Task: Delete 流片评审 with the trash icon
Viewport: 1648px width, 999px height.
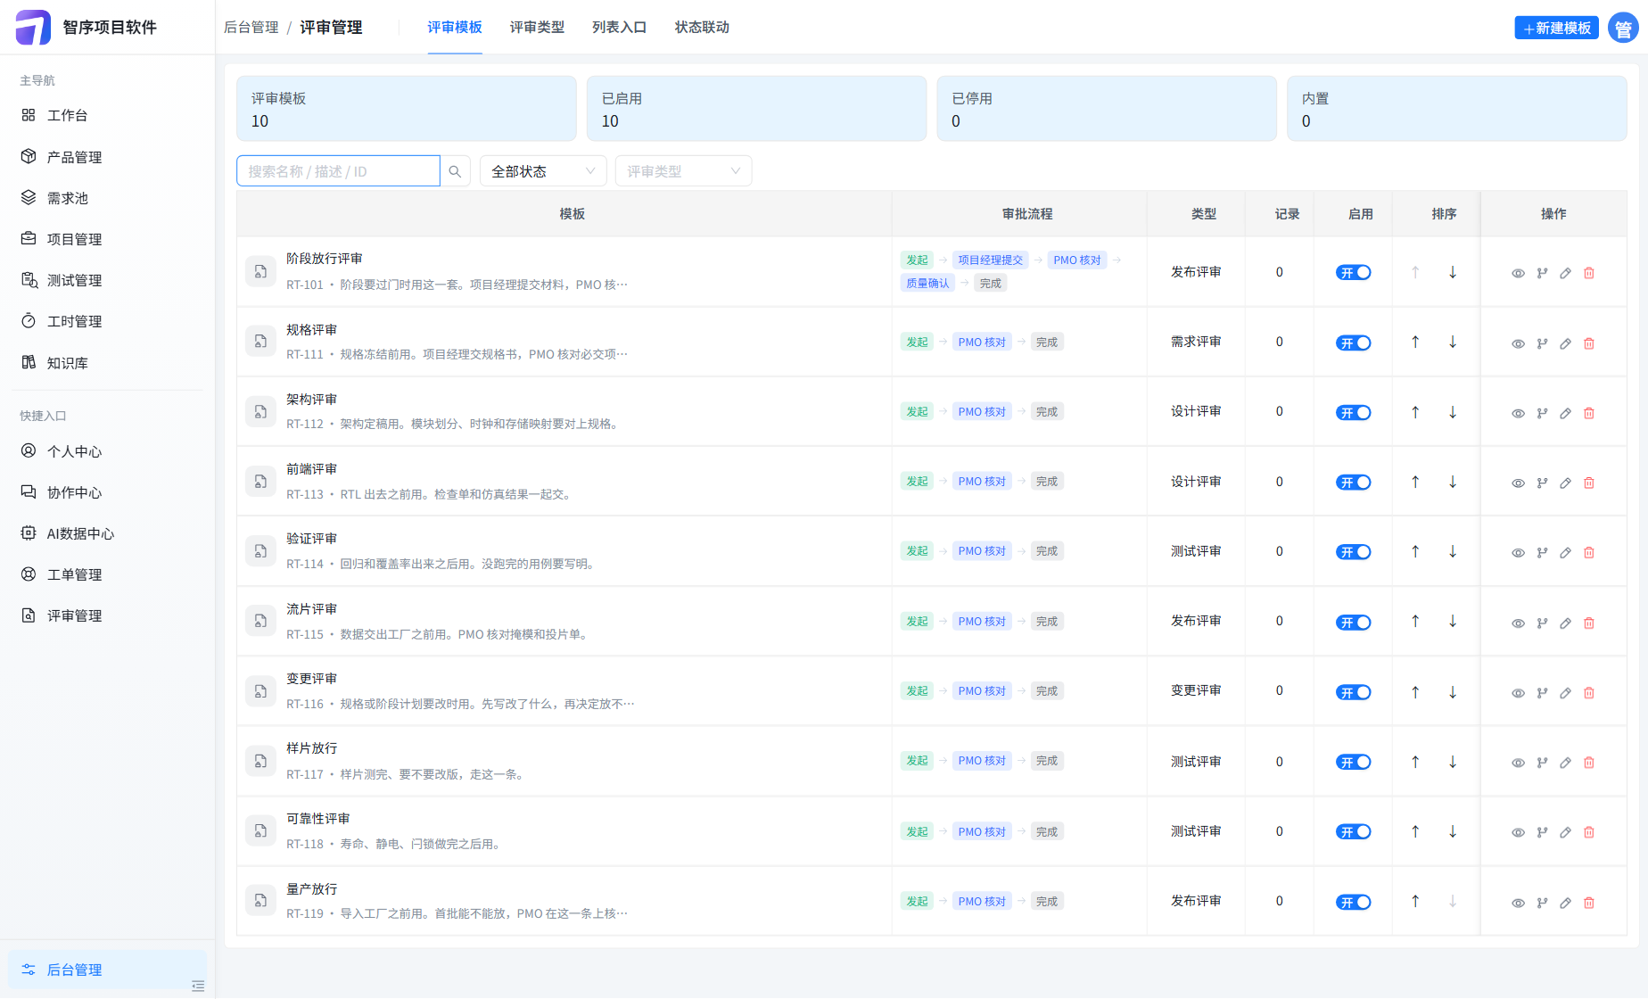Action: click(x=1589, y=623)
